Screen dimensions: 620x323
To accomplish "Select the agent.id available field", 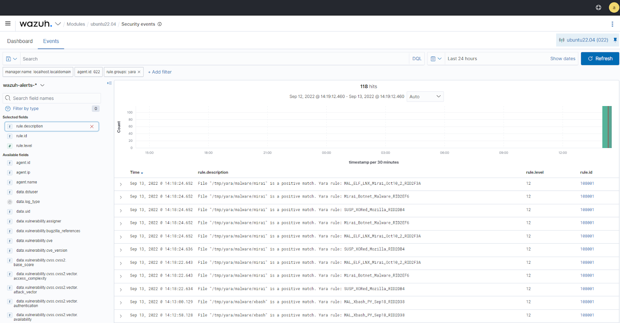I will 23,163.
